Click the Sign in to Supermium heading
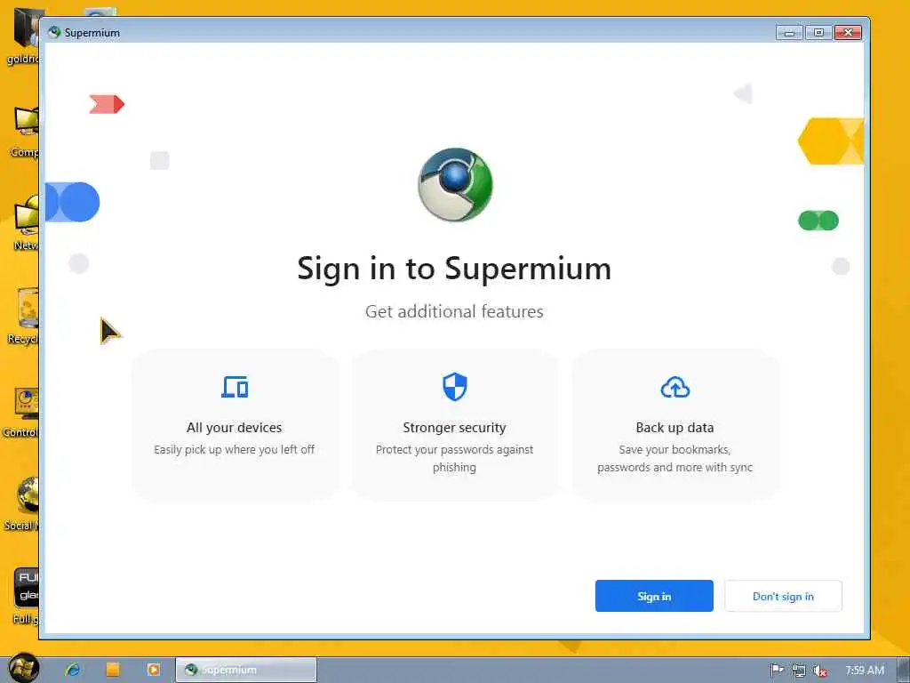Screen dimensions: 910x683 tap(454, 269)
